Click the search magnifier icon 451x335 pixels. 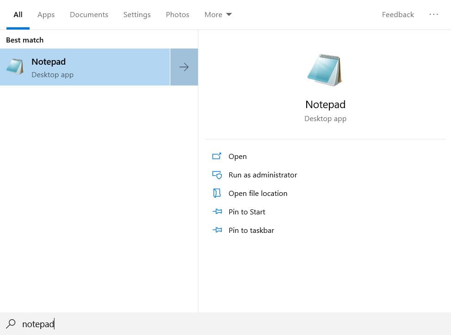point(11,323)
